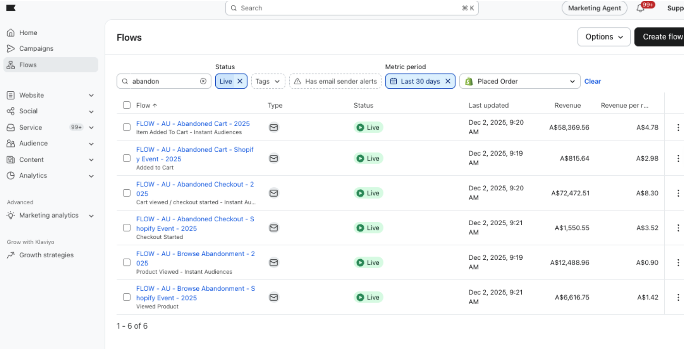Click email icon in Abandoned Checkout - 2025 row
This screenshot has width=684, height=349.
(274, 193)
